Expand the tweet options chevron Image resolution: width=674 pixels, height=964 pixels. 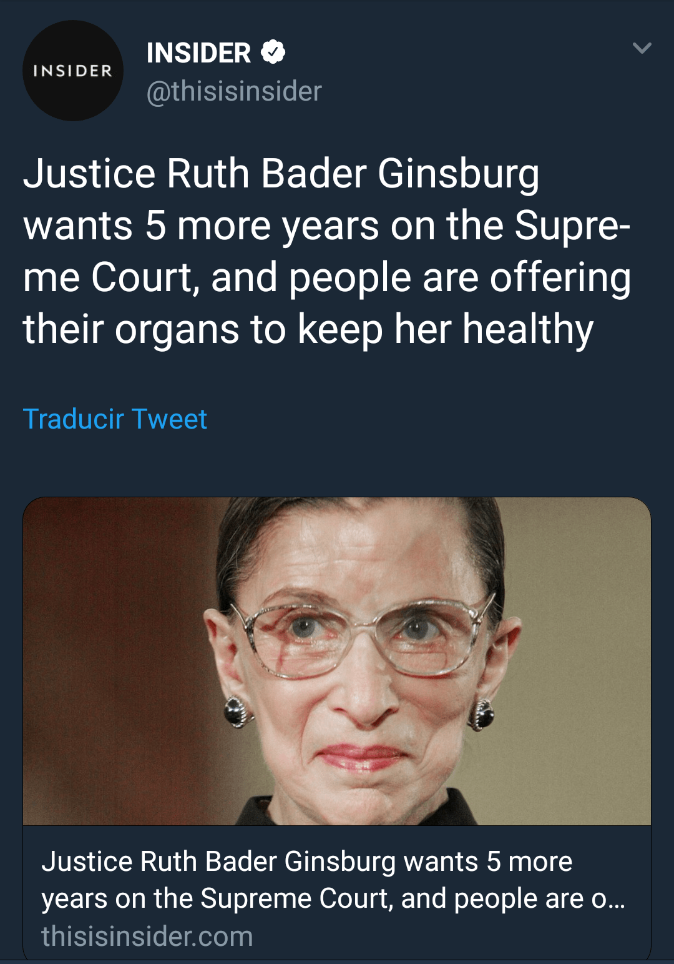point(642,48)
